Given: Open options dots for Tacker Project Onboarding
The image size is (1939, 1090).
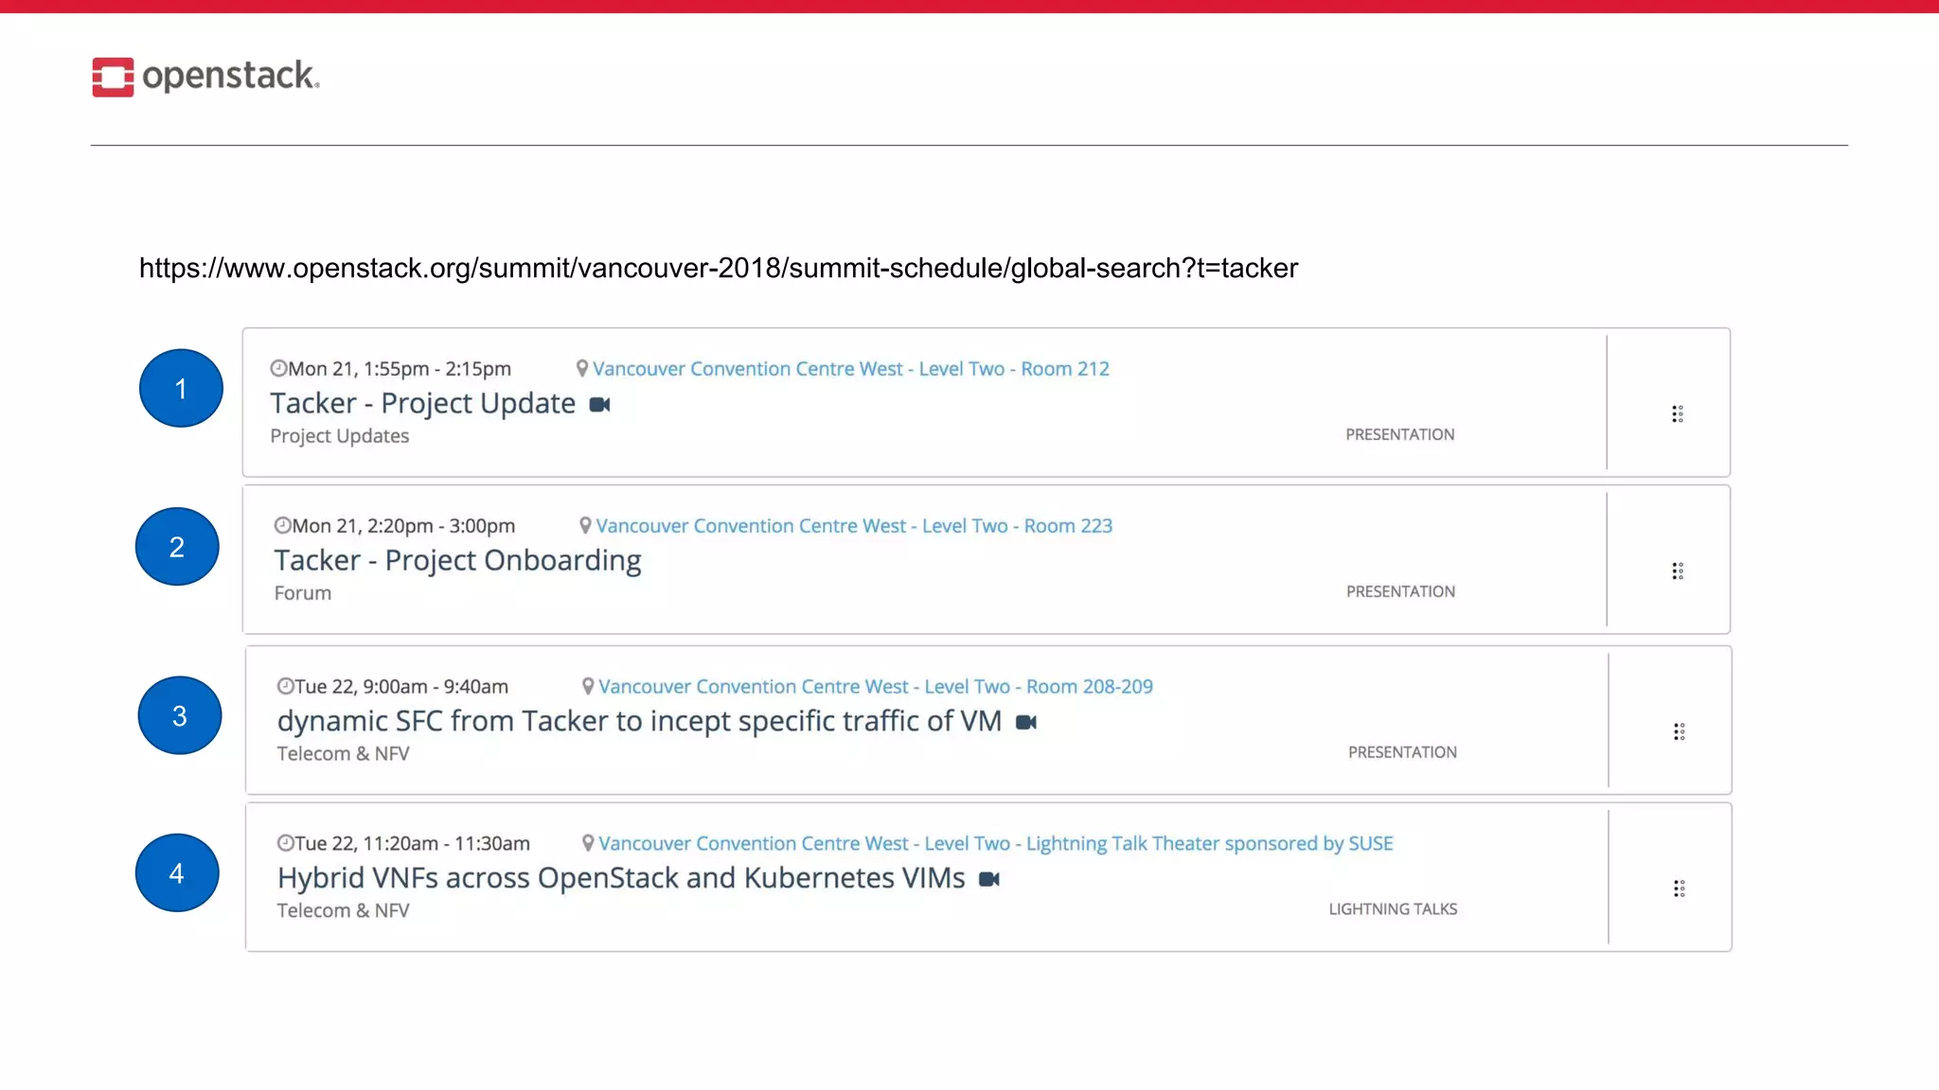Looking at the screenshot, I should (1677, 571).
